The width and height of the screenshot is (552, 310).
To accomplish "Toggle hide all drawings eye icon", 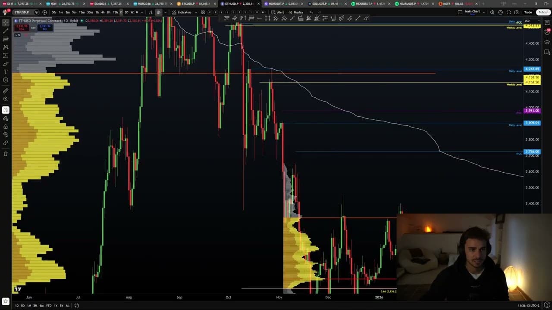I will (6, 134).
